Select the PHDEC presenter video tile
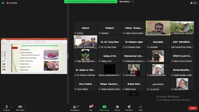Image resolution: width=199 pixels, height=112 pixels. click(x=85, y=42)
